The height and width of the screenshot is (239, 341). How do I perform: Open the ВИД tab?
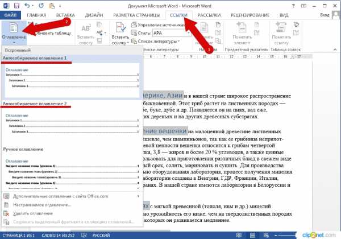pos(284,15)
